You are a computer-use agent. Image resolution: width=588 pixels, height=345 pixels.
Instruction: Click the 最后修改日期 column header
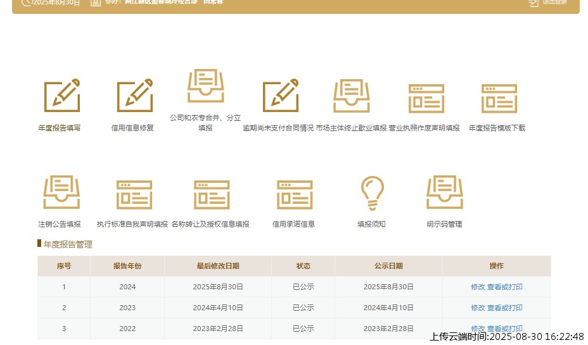[218, 266]
